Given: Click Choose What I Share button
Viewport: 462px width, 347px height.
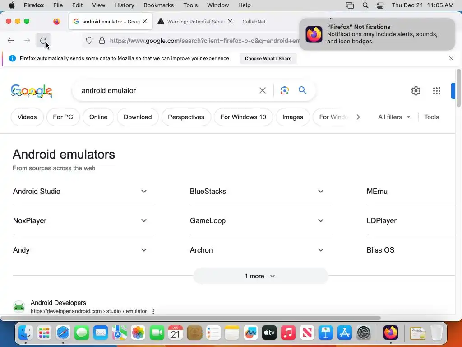Looking at the screenshot, I should pyautogui.click(x=268, y=58).
